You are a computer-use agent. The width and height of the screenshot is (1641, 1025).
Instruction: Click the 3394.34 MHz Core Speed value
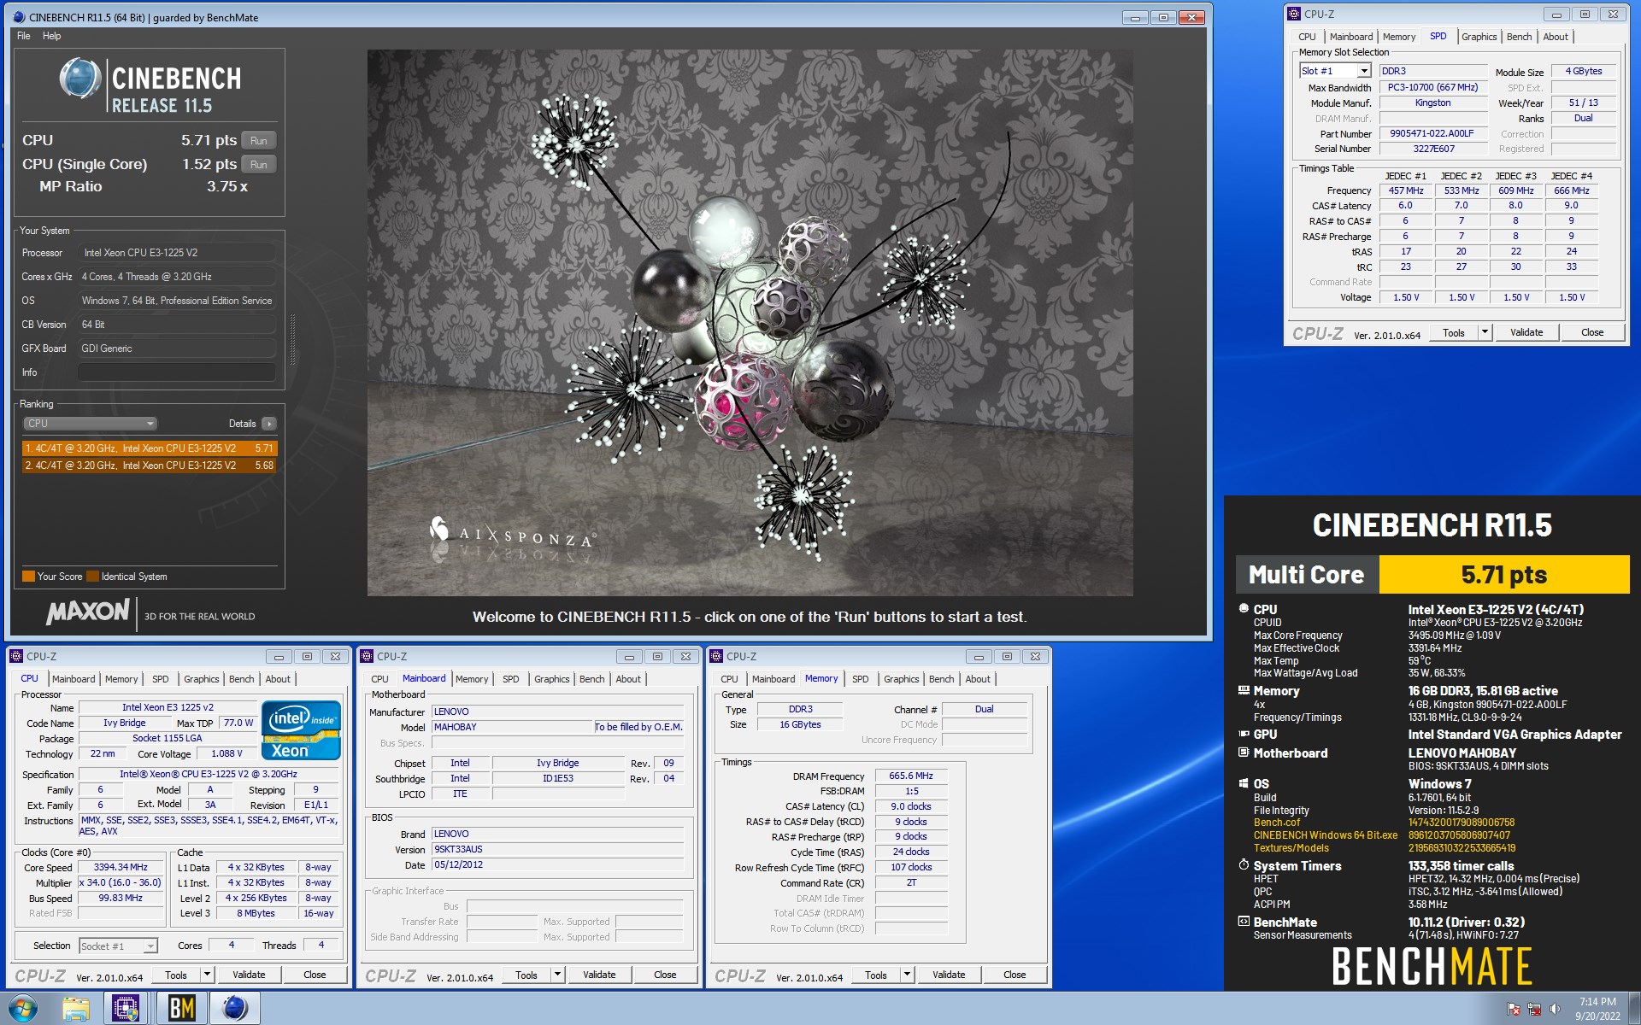coord(121,867)
